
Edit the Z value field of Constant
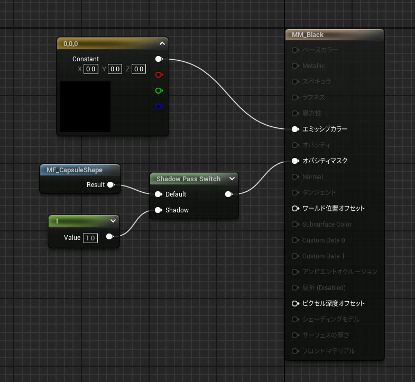(139, 69)
